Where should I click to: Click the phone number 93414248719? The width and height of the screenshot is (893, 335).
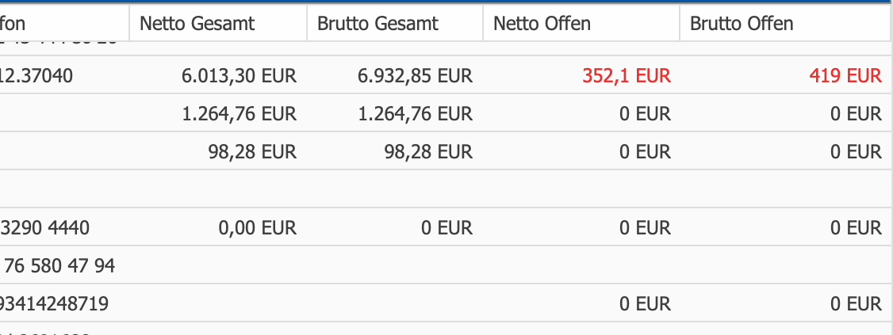[54, 303]
